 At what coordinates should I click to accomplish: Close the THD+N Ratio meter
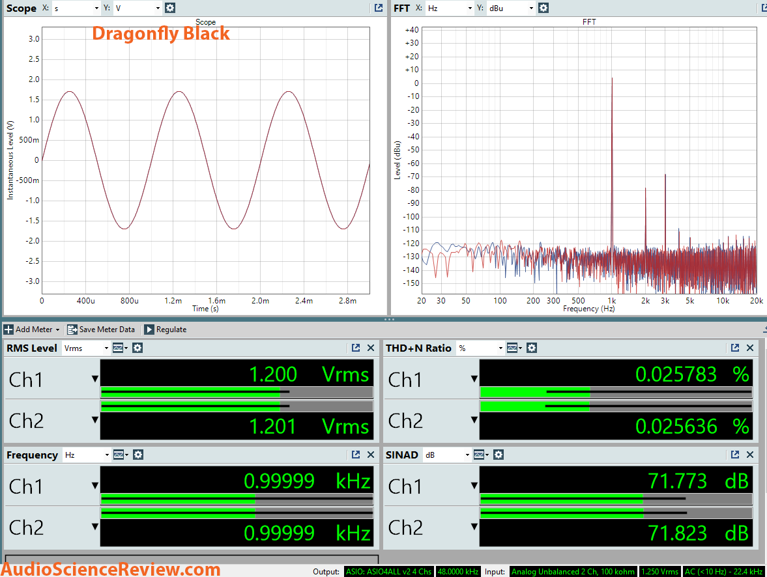tap(750, 348)
